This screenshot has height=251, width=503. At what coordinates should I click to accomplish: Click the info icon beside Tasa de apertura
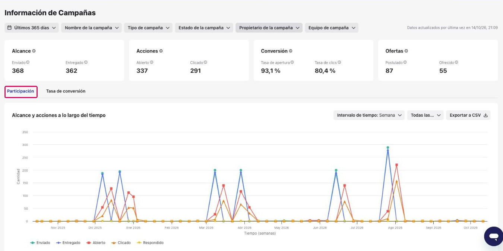tap(292, 63)
